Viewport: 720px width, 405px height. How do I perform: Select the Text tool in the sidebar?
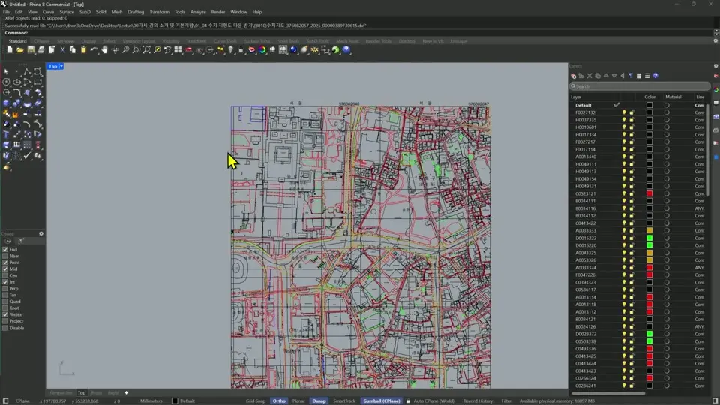click(x=7, y=134)
